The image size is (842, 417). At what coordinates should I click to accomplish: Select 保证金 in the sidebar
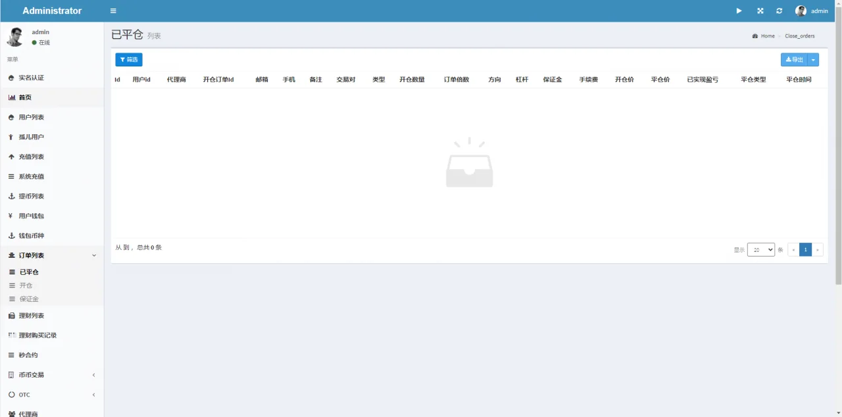coord(29,299)
